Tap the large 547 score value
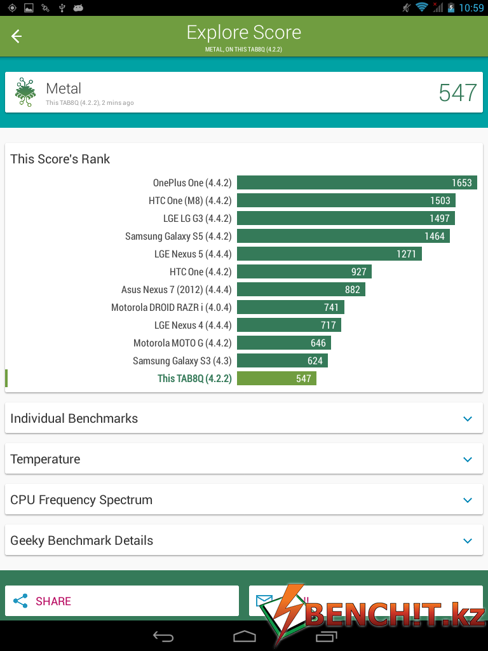Image resolution: width=488 pixels, height=651 pixels. coord(457,93)
